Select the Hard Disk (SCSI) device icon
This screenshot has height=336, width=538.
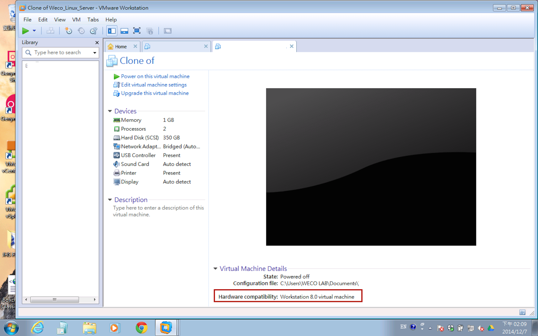[x=117, y=138]
